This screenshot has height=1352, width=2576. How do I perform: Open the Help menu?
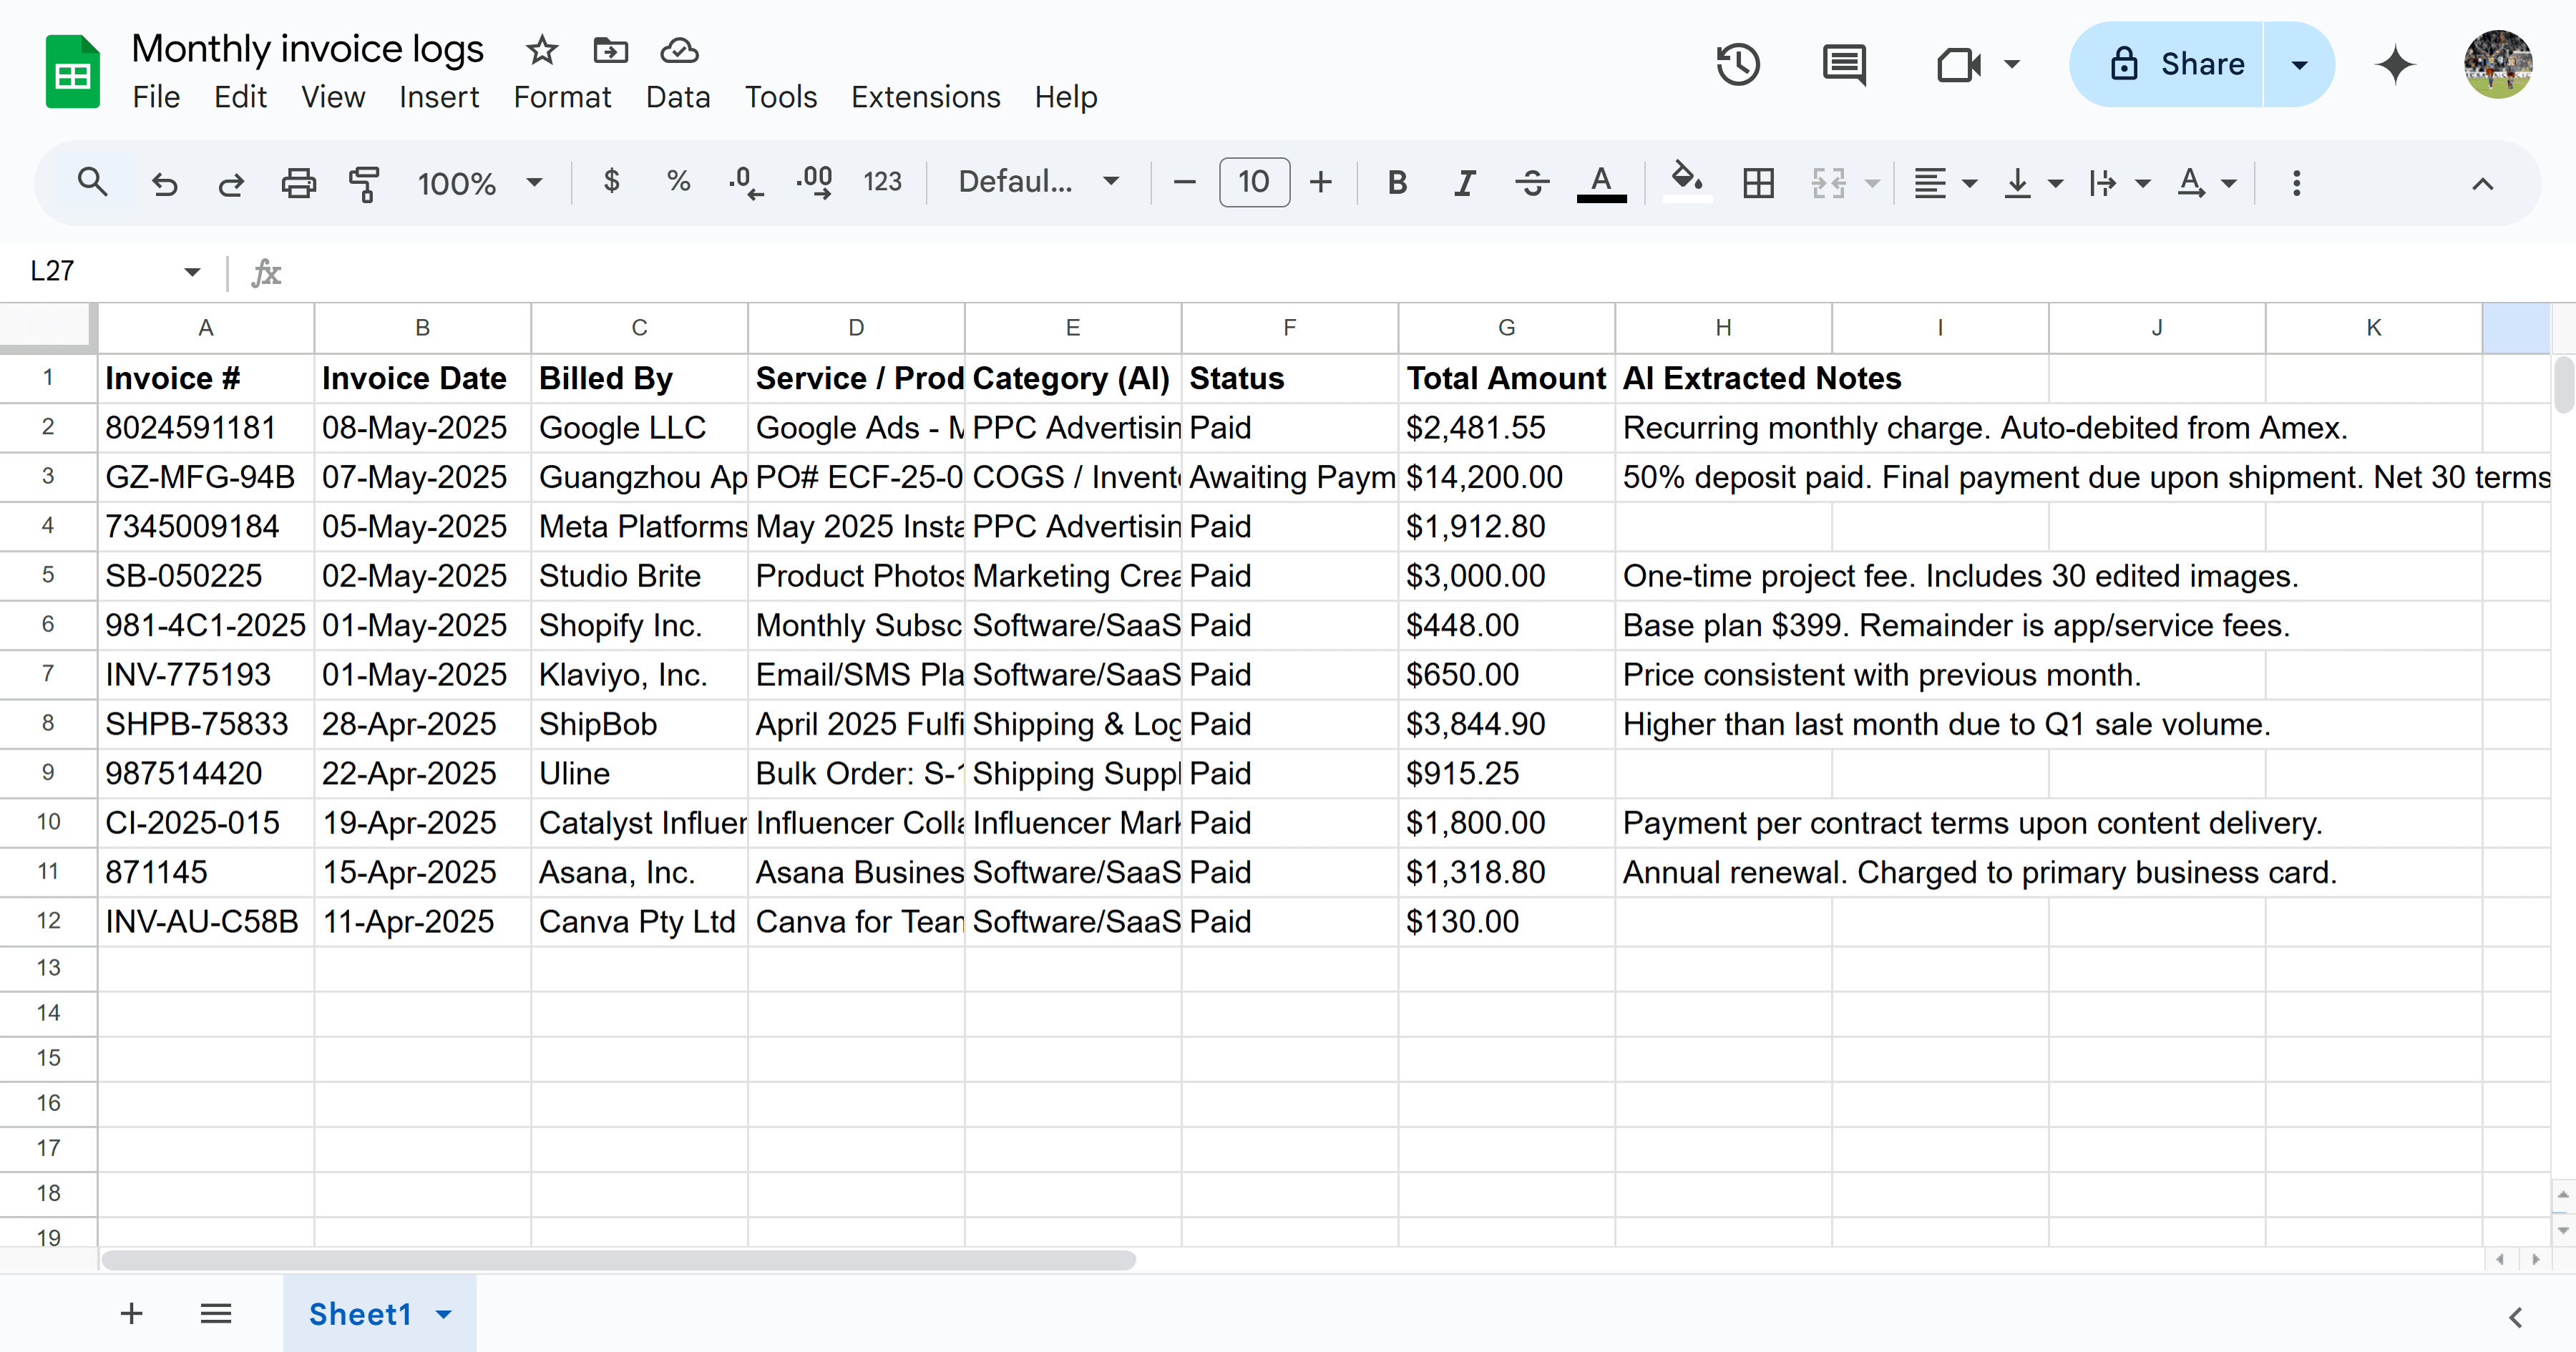pyautogui.click(x=1066, y=97)
